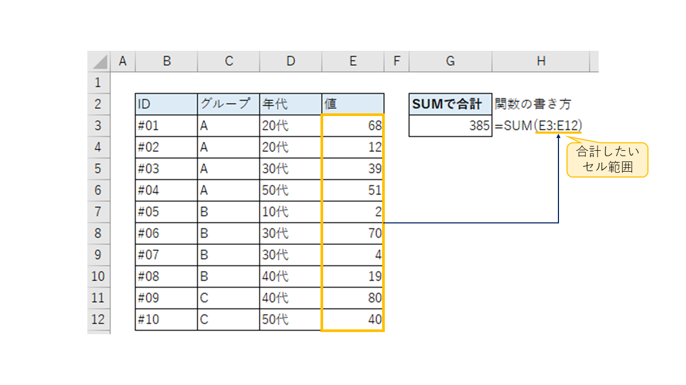Image resolution: width=686 pixels, height=385 pixels.
Task: Click 10代 cell in row #05
Action: pyautogui.click(x=290, y=212)
